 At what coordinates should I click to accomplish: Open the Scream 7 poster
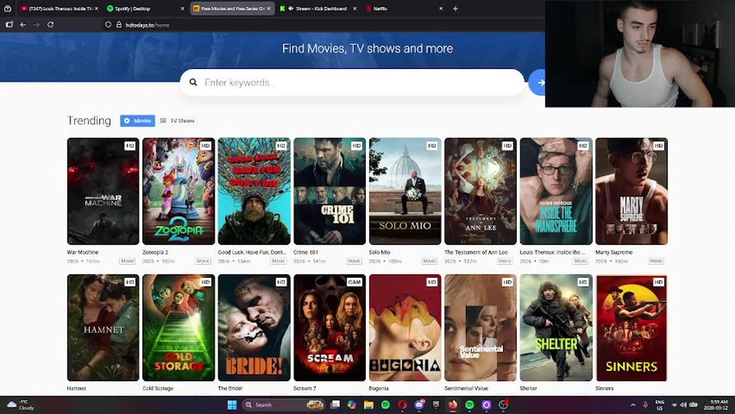[x=330, y=328]
